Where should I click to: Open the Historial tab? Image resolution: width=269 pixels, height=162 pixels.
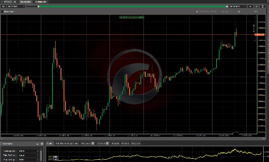tap(115, 143)
